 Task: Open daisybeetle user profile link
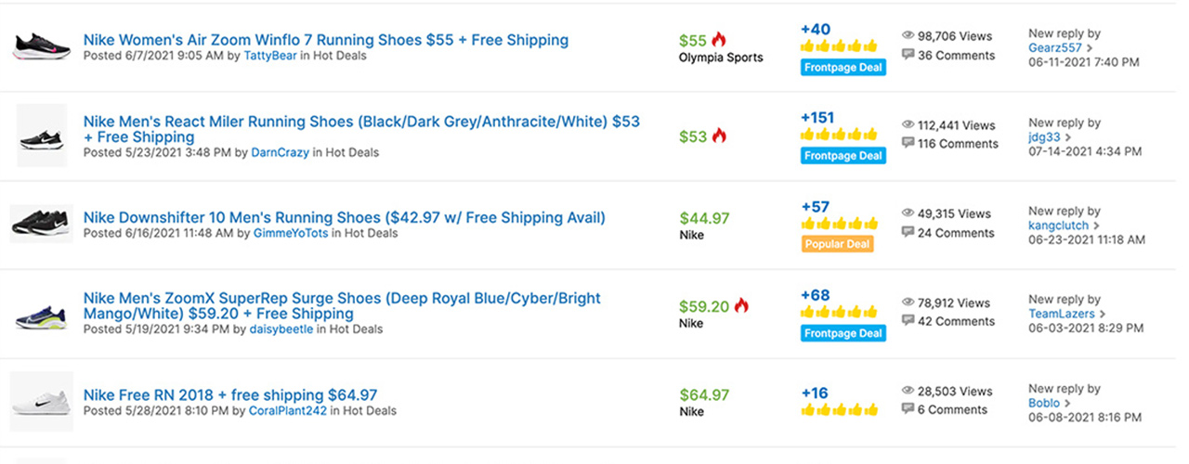tap(281, 329)
